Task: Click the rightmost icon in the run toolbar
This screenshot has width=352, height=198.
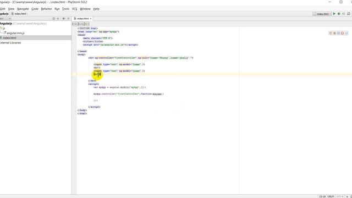Action: [x=349, y=14]
